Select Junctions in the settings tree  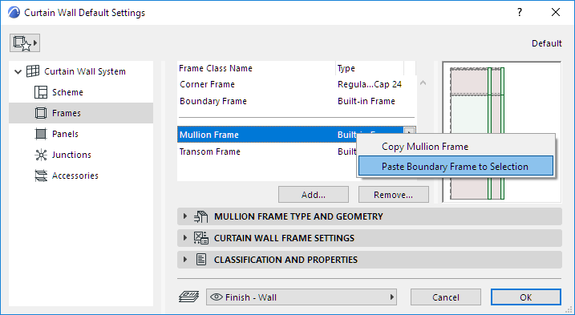(71, 155)
